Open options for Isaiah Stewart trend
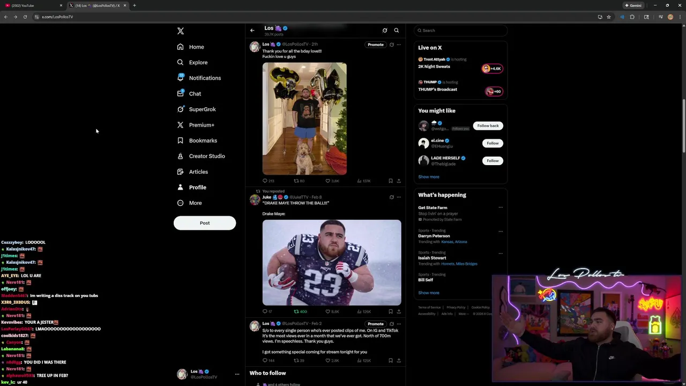Viewport: 686px width, 386px height. click(501, 254)
